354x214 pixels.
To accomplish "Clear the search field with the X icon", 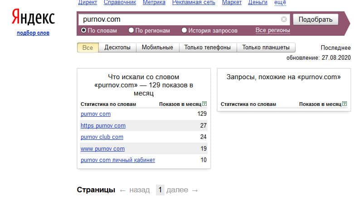I will coord(284,19).
